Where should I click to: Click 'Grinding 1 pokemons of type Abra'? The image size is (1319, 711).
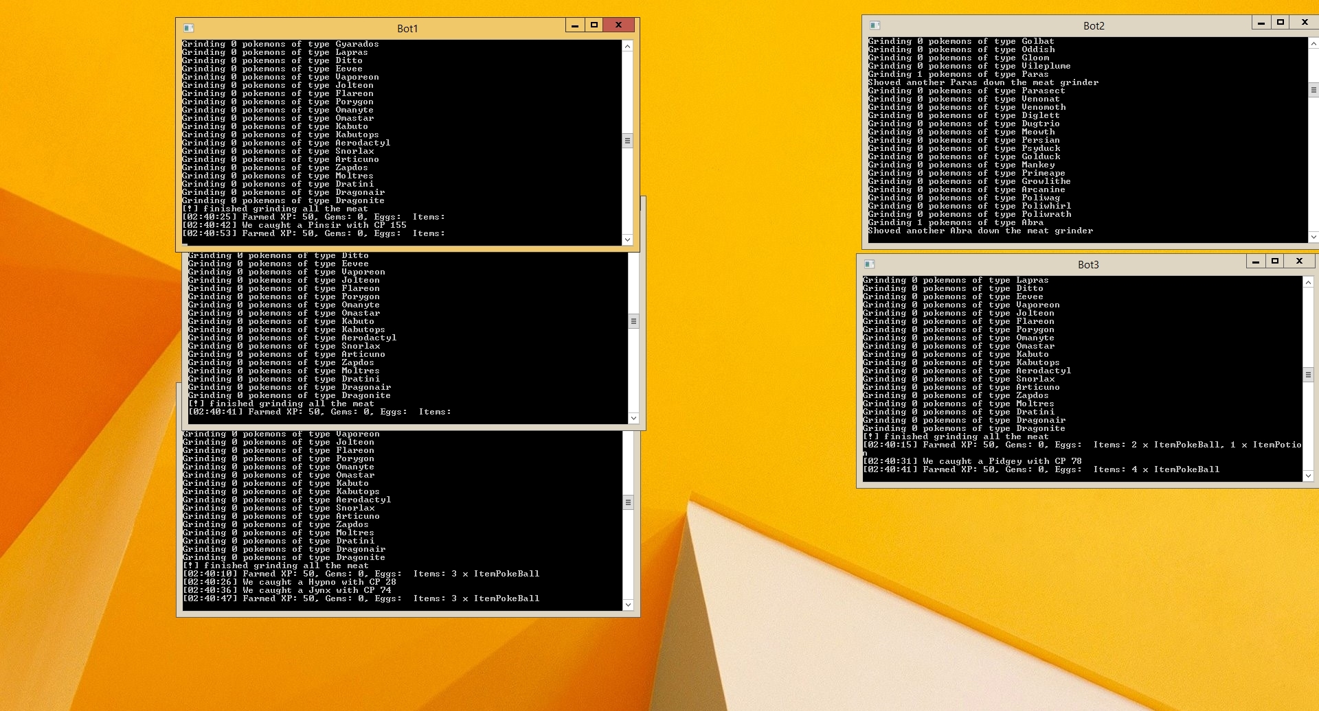click(956, 222)
